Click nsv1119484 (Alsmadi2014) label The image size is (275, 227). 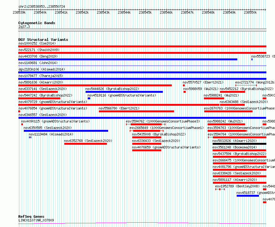click(51, 134)
